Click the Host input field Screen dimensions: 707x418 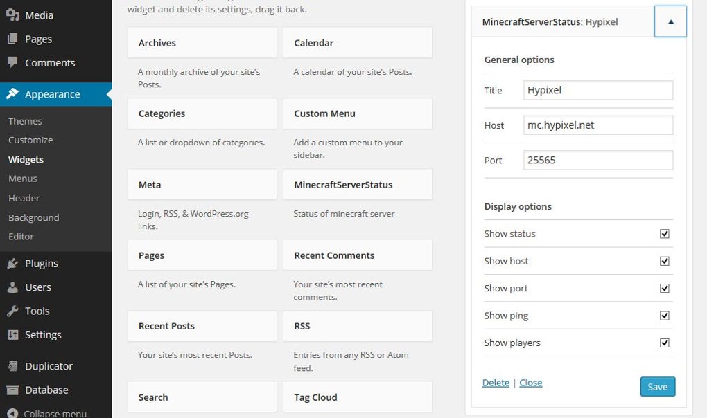597,125
